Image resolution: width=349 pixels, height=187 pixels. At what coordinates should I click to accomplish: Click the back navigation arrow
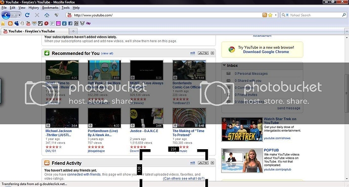[6, 15]
